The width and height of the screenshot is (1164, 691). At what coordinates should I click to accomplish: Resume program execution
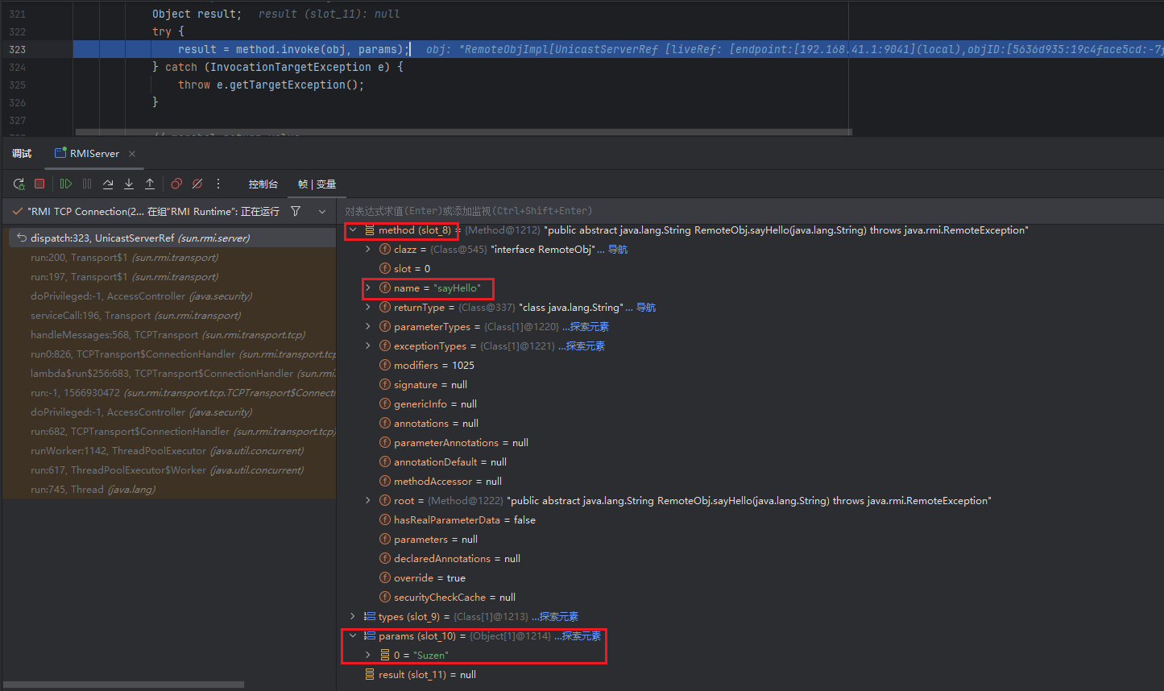click(x=66, y=184)
